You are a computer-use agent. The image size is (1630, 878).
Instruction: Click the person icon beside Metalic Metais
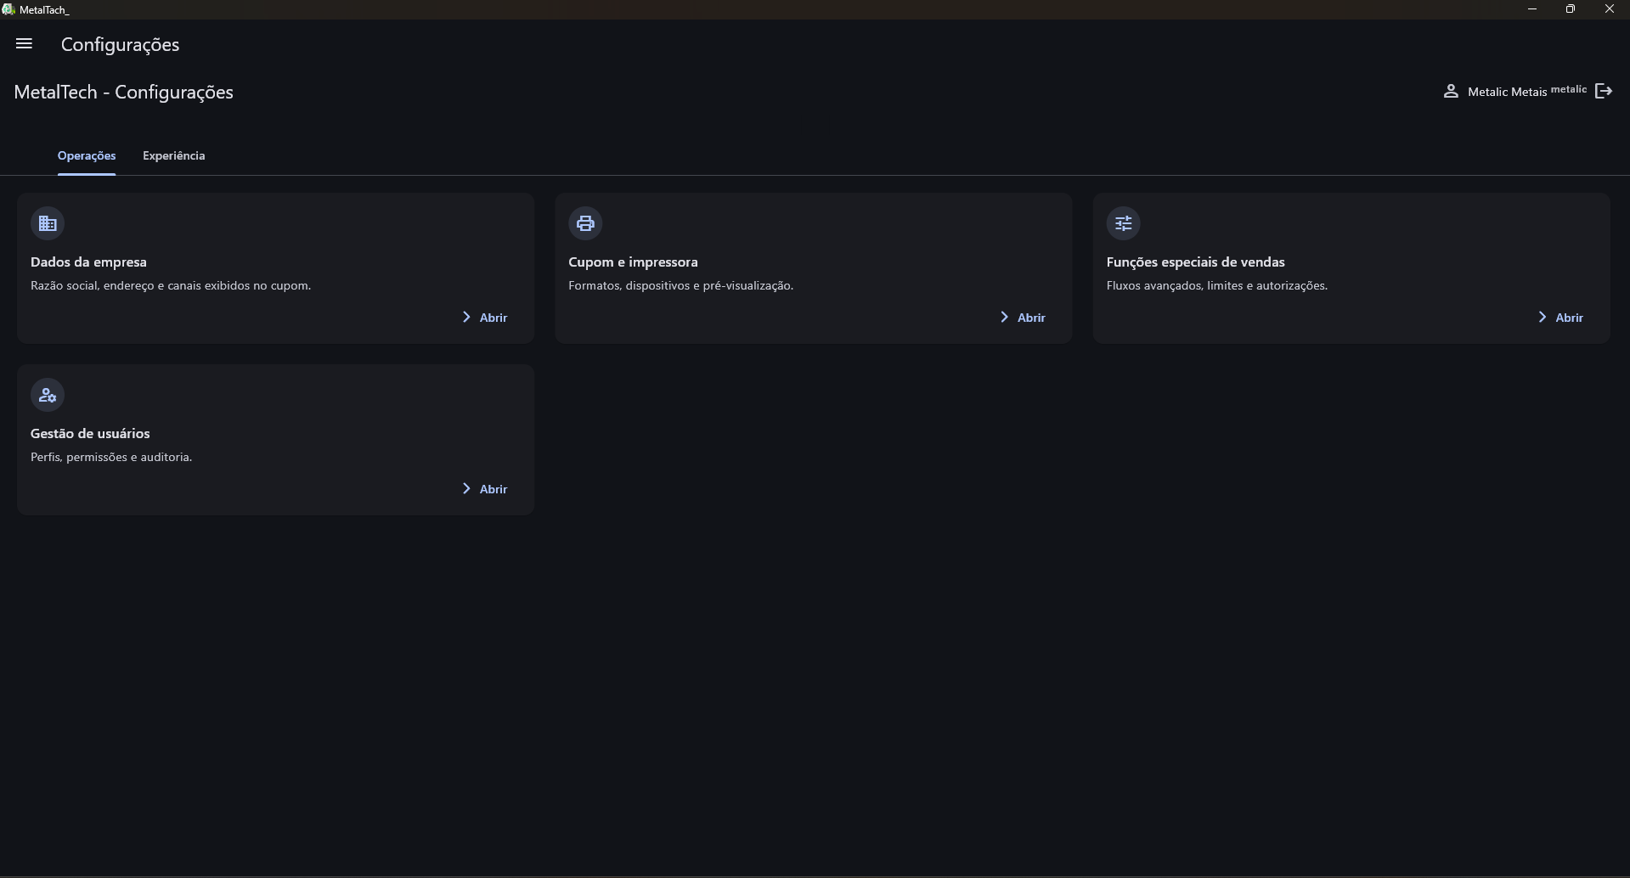tap(1451, 91)
